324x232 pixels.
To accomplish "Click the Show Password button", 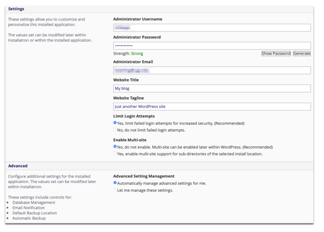I will click(276, 53).
